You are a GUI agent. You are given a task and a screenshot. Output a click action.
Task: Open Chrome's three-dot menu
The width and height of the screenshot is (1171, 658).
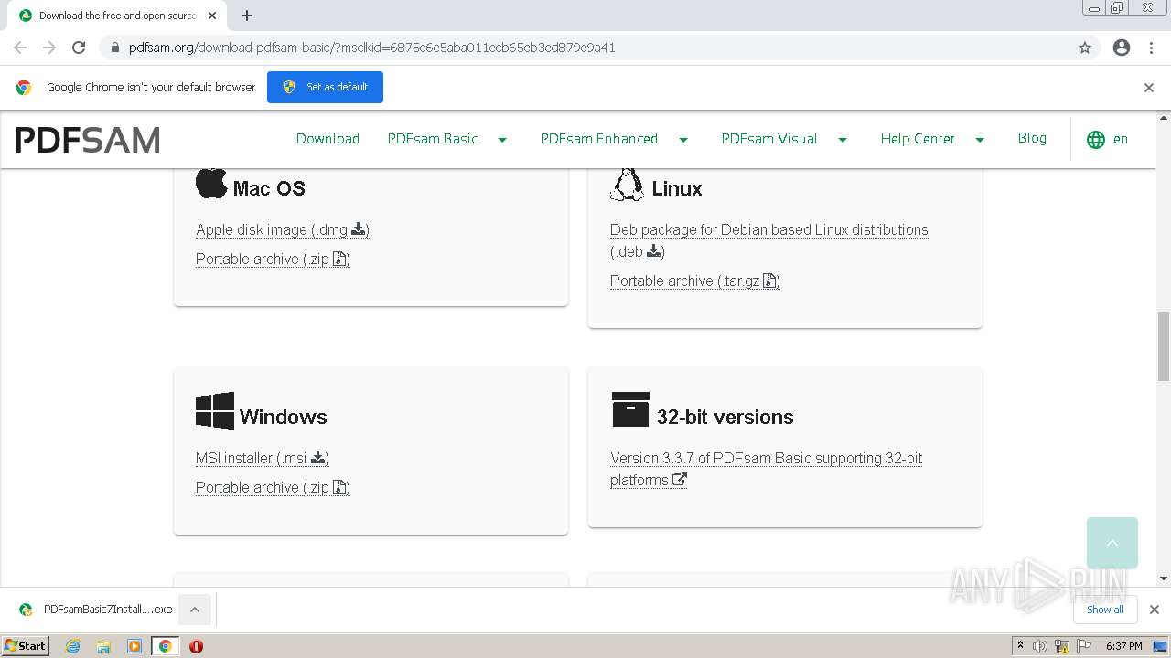coord(1152,48)
